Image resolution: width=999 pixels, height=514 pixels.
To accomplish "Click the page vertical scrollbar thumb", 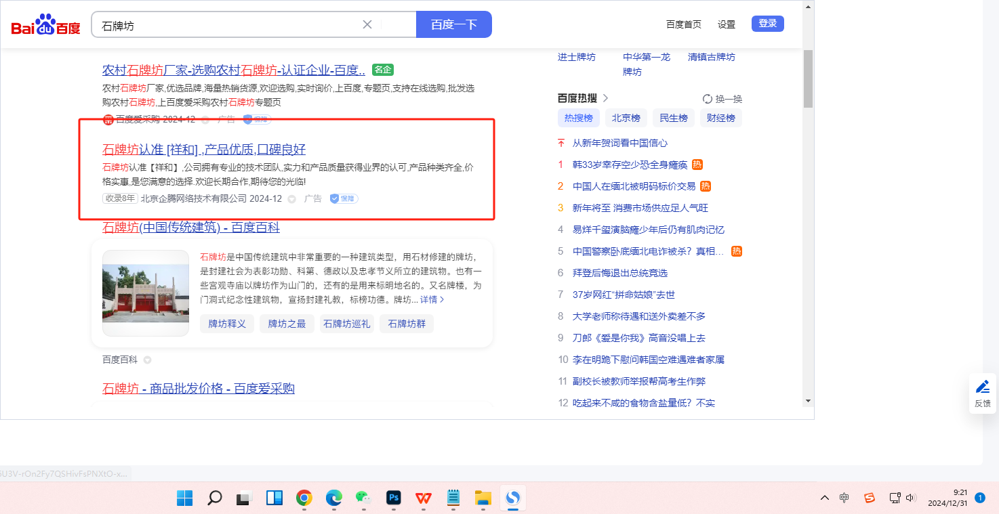I will point(808,78).
